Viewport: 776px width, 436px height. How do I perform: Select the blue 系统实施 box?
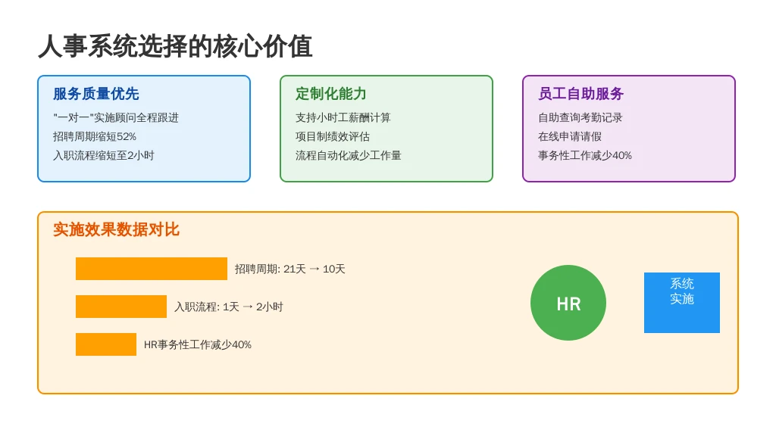(x=681, y=302)
